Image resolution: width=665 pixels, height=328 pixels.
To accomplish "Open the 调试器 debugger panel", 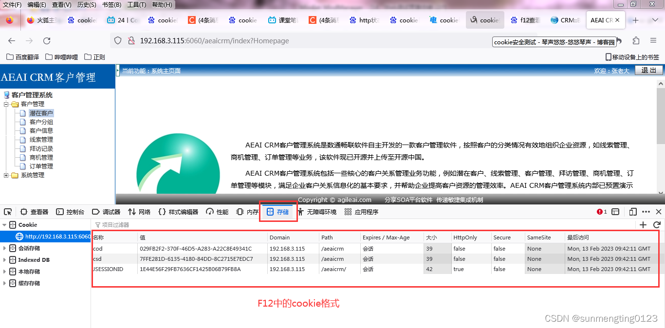I will pyautogui.click(x=109, y=211).
